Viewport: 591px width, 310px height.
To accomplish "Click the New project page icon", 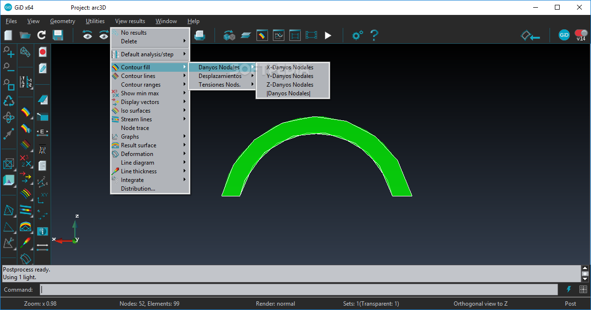I will 8,35.
